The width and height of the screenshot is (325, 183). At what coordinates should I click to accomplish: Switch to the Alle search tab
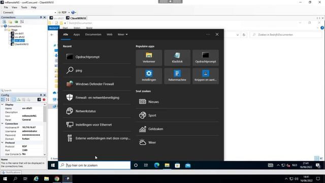66,35
